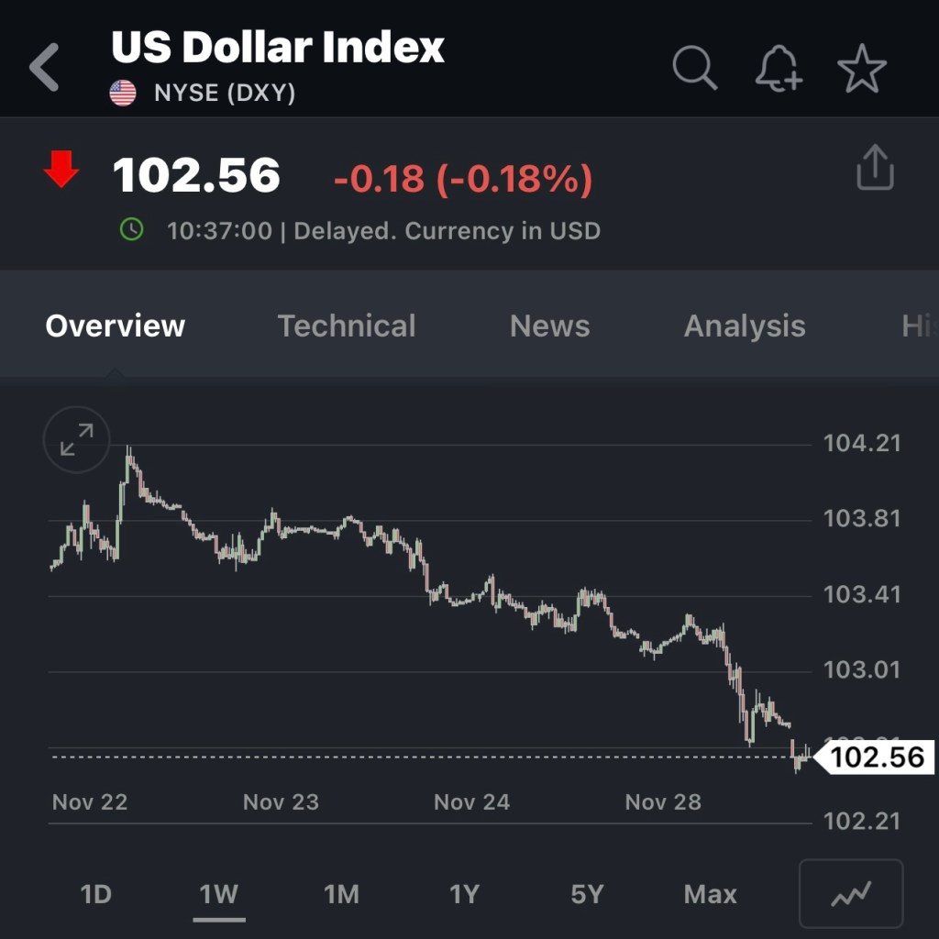Open the News tab

549,326
